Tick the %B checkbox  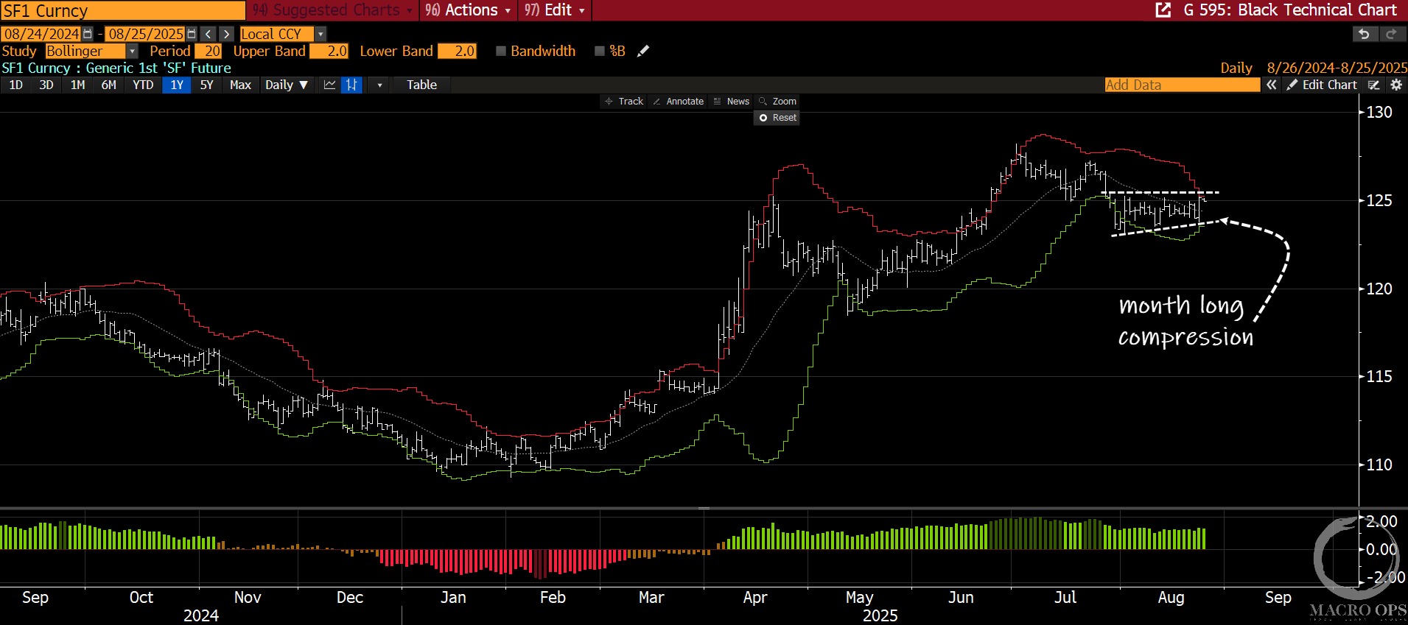600,51
